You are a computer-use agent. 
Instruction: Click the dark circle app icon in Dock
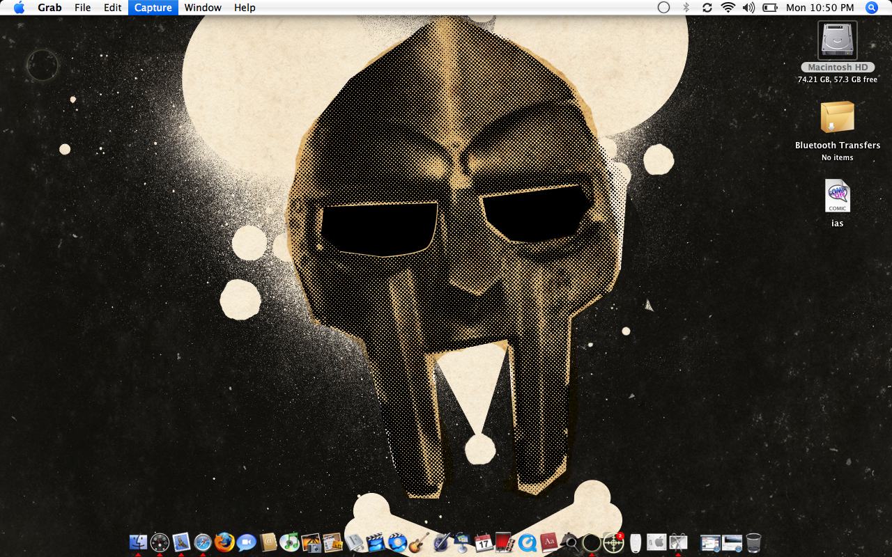(x=591, y=542)
